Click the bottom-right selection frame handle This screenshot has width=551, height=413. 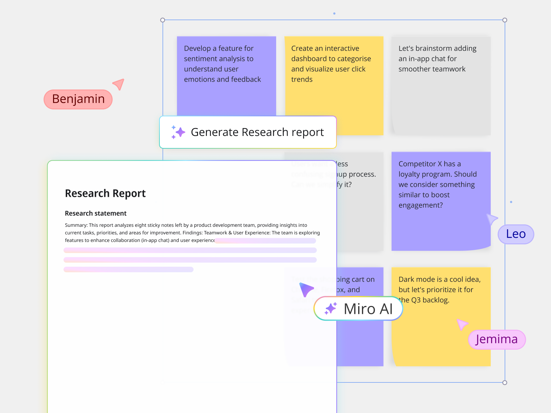[505, 382]
